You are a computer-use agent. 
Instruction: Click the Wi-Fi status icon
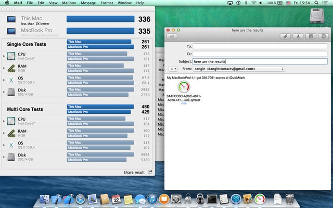click(253, 3)
